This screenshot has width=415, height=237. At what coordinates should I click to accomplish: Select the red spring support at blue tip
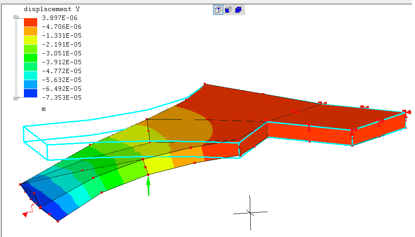30,210
